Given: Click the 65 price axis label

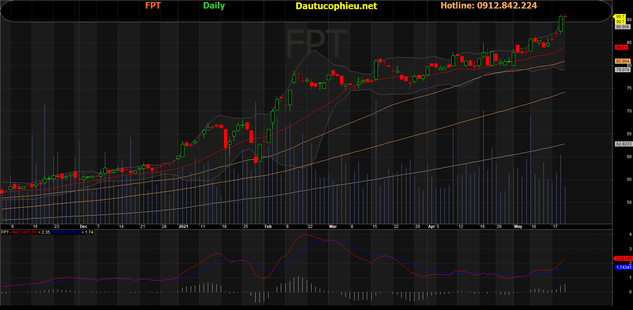Looking at the screenshot, I should 629,134.
